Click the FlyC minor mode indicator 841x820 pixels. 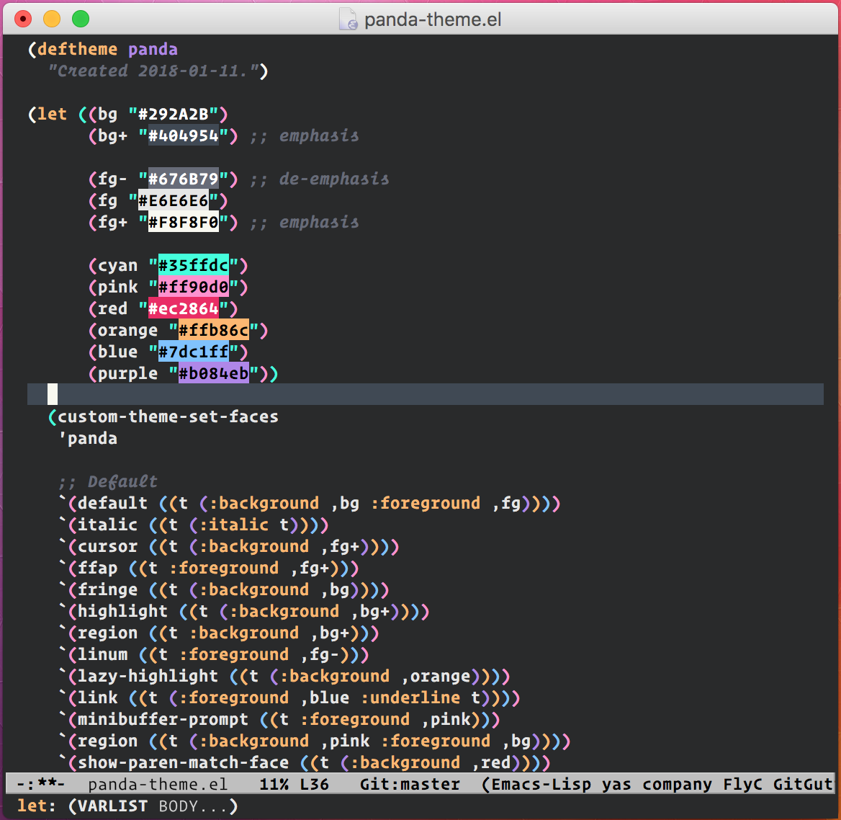(x=742, y=785)
